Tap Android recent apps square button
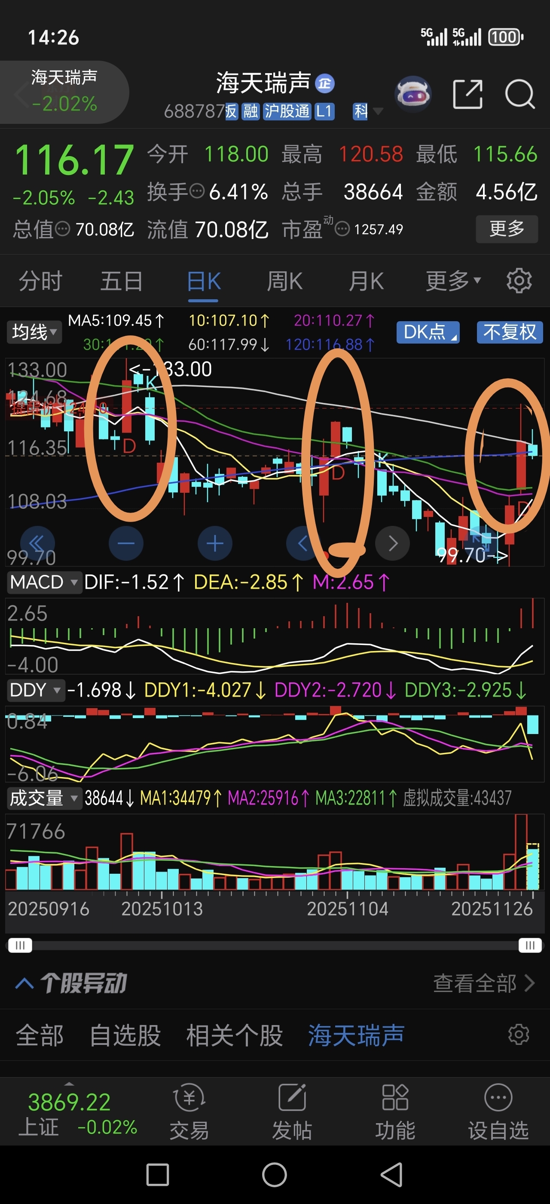This screenshot has height=1204, width=550. tap(158, 1175)
